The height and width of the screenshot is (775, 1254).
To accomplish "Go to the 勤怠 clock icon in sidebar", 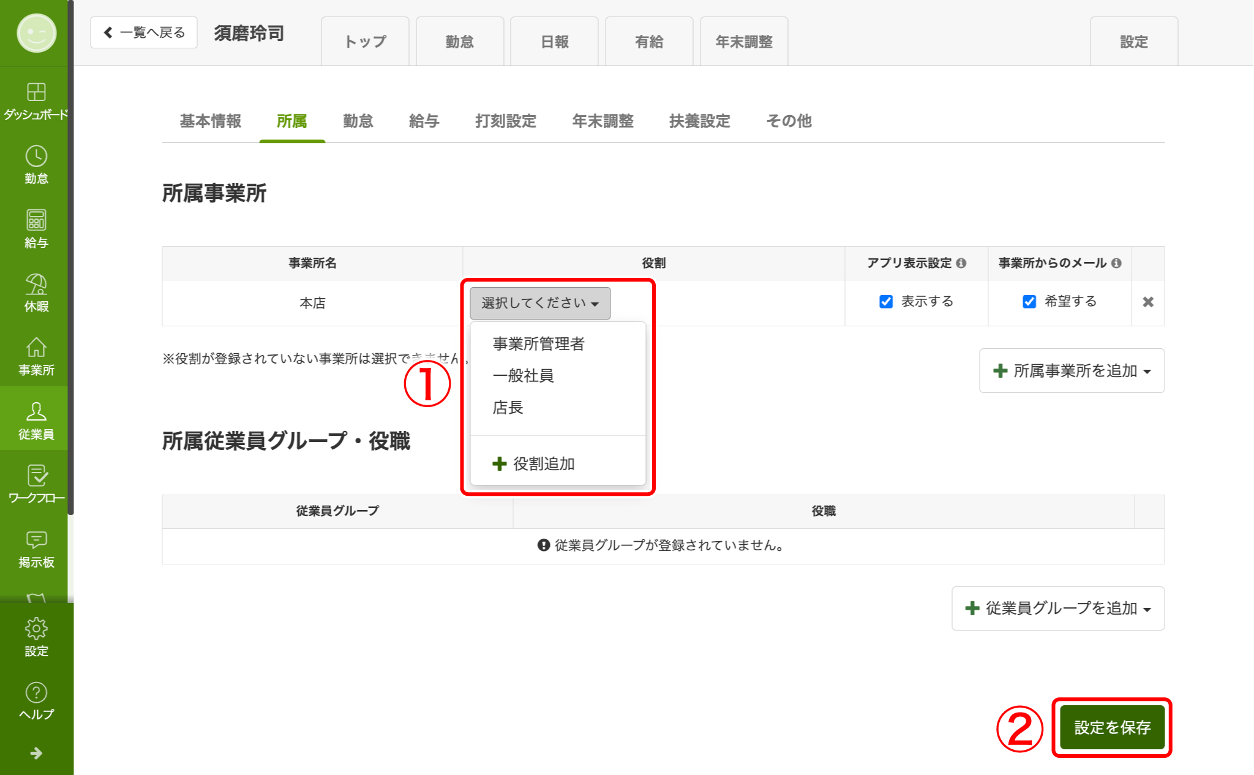I will pos(36,157).
